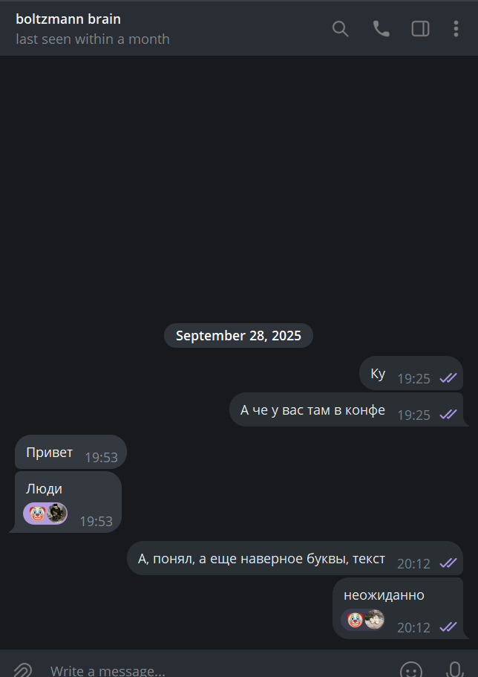The height and width of the screenshot is (677, 478).
Task: Click the Write a message input field
Action: [216, 670]
